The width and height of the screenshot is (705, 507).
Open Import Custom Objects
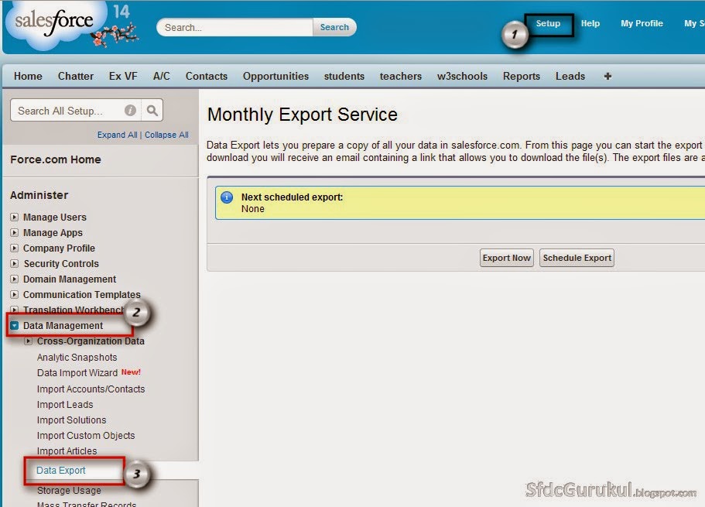(x=86, y=436)
